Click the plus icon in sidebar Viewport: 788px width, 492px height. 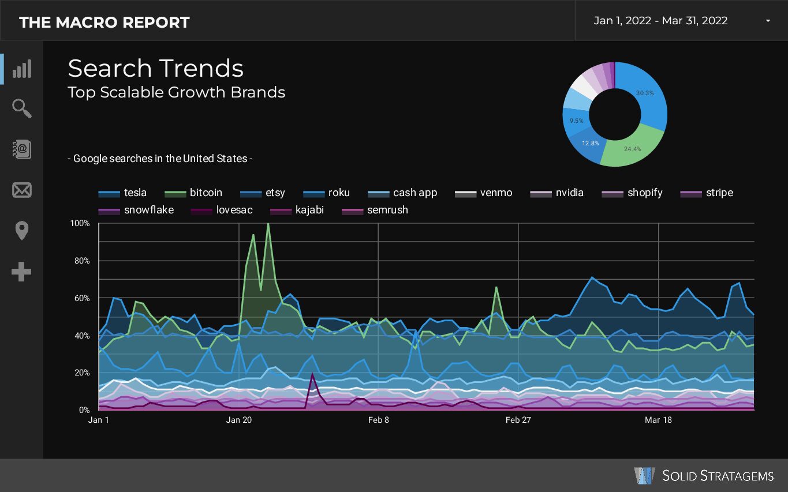(x=22, y=272)
